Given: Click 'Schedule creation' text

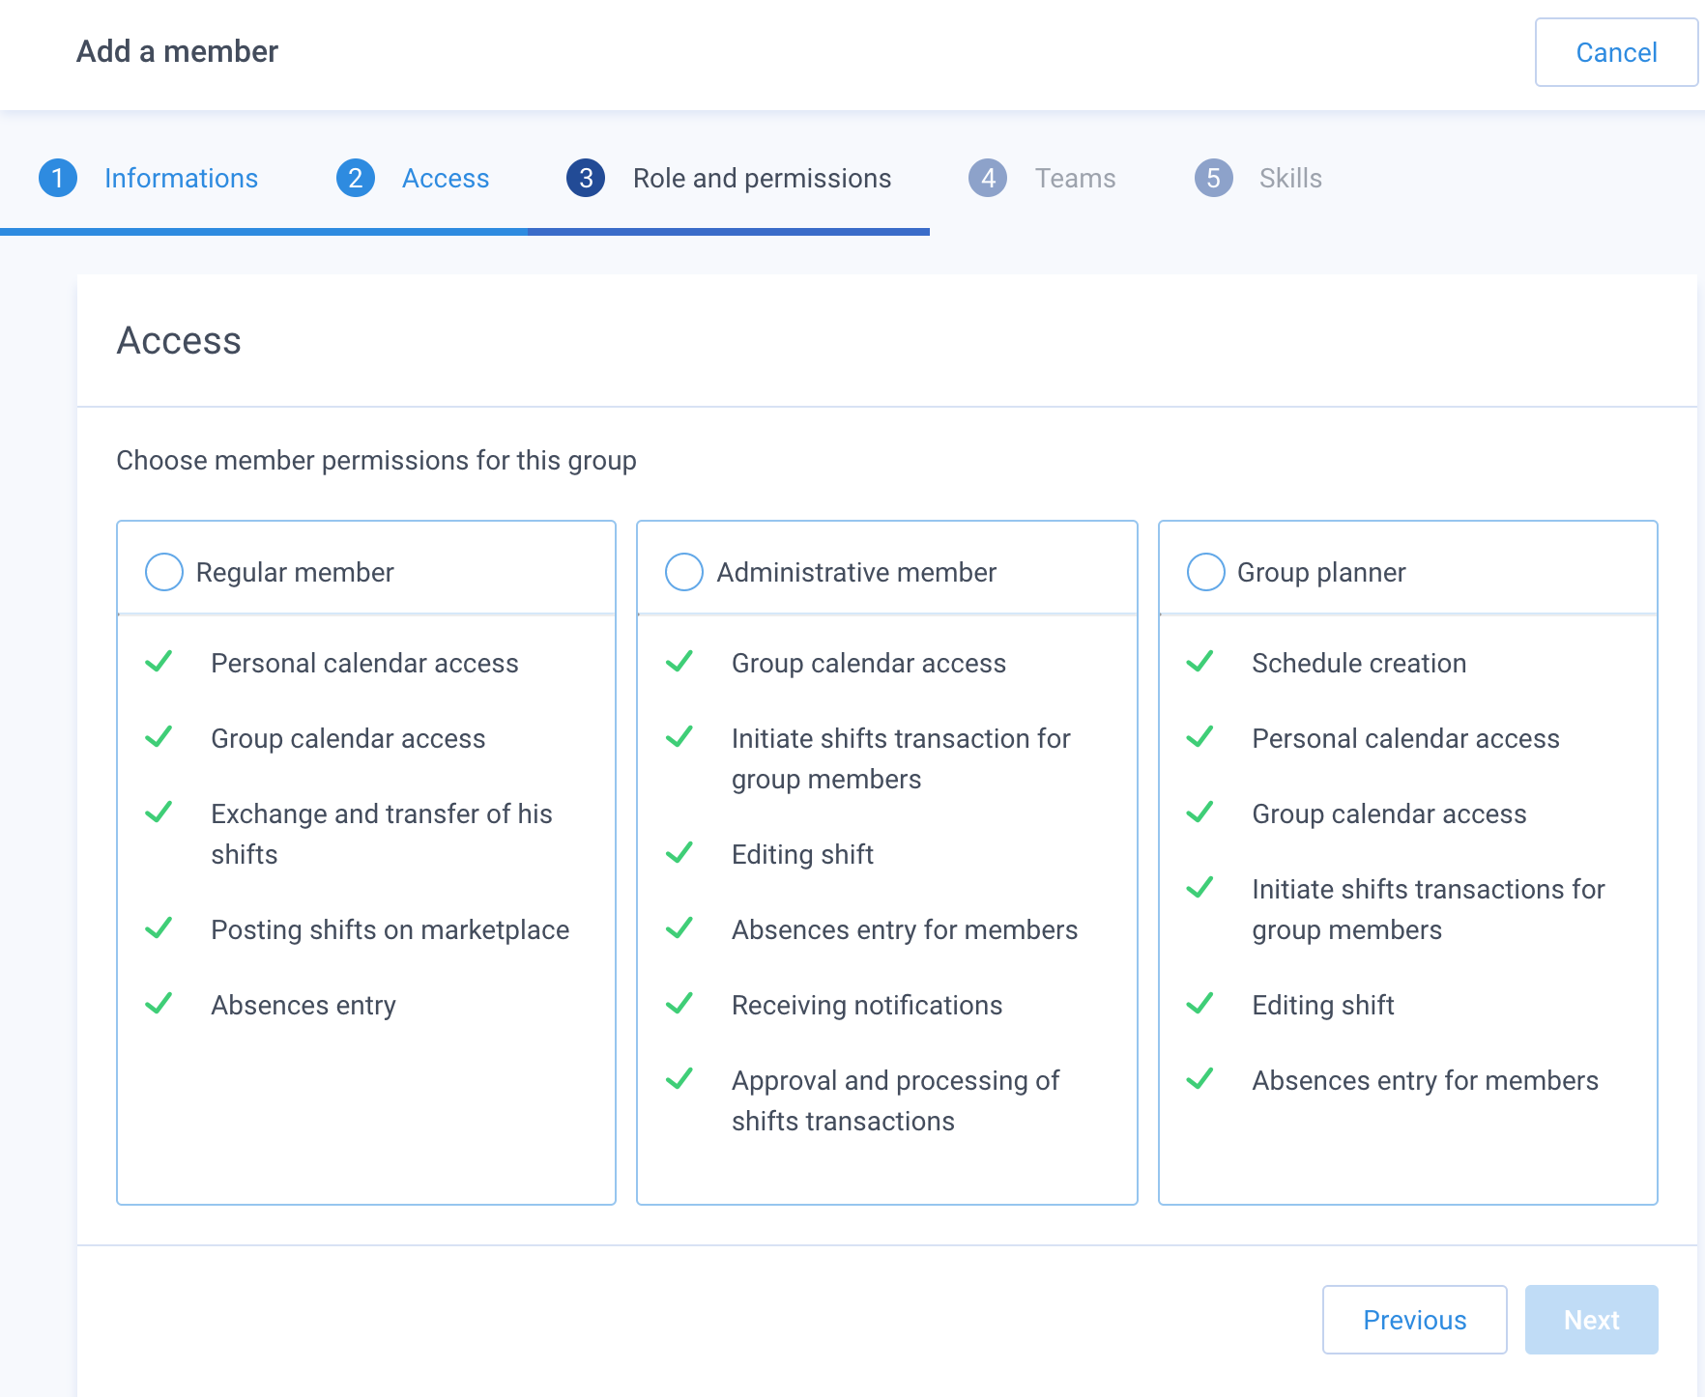Looking at the screenshot, I should pos(1359,663).
